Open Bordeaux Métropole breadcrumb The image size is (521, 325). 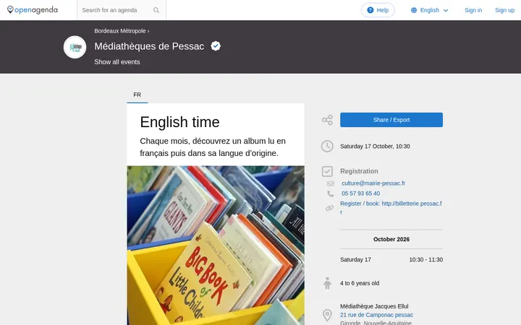(x=120, y=31)
